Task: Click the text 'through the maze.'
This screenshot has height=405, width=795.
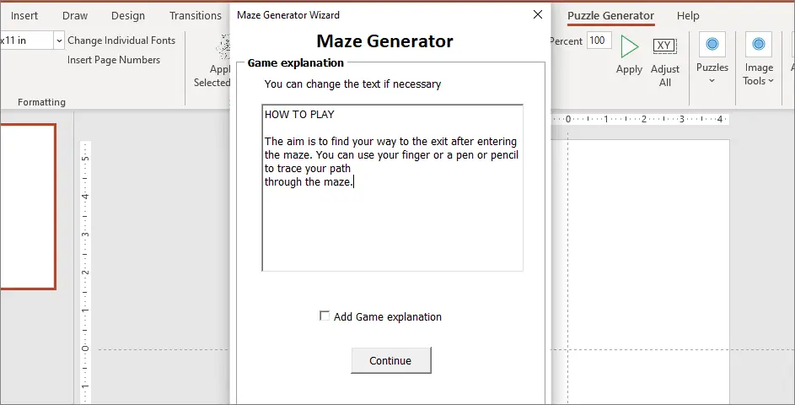Action: (x=309, y=181)
